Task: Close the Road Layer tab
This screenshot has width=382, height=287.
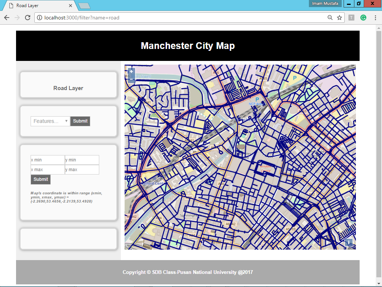Action: 71,5
